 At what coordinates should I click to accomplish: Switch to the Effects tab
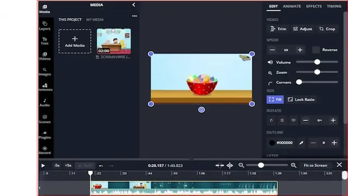[x=314, y=6]
